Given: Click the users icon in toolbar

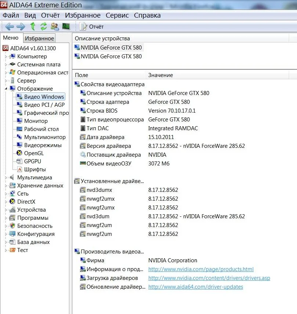Looking at the screenshot, I should coord(55,26).
